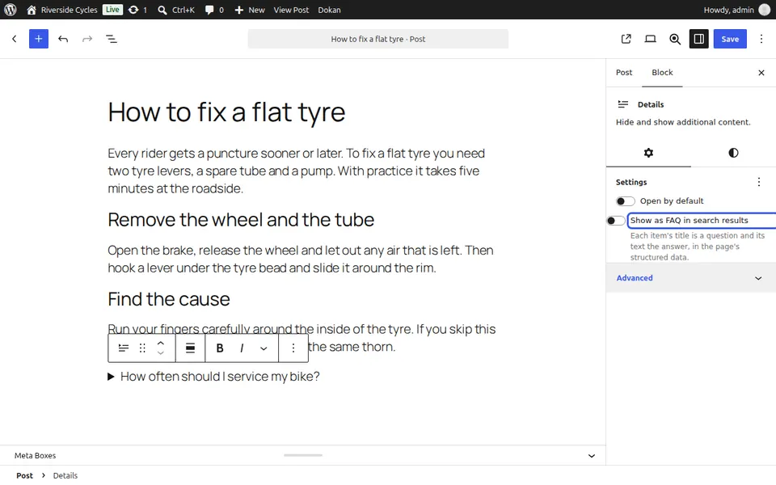The image size is (776, 485).
Task: Toggle Show as FAQ in search results
Action: (x=616, y=221)
